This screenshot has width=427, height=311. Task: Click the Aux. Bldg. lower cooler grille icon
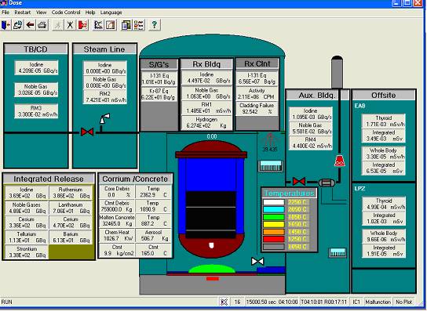pyautogui.click(x=338, y=253)
